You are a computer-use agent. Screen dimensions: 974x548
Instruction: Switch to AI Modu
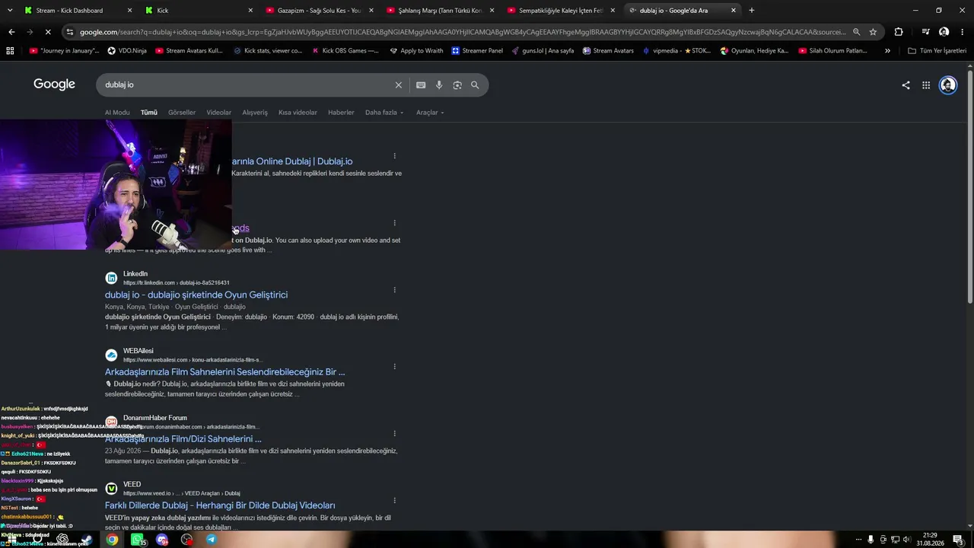click(x=117, y=113)
